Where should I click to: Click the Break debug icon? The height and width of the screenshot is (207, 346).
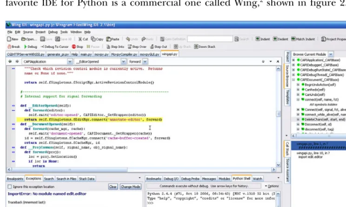[9, 47]
